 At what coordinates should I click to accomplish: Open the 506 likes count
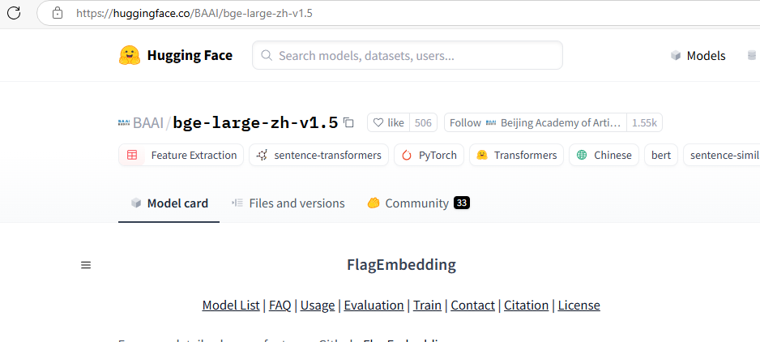click(x=423, y=122)
